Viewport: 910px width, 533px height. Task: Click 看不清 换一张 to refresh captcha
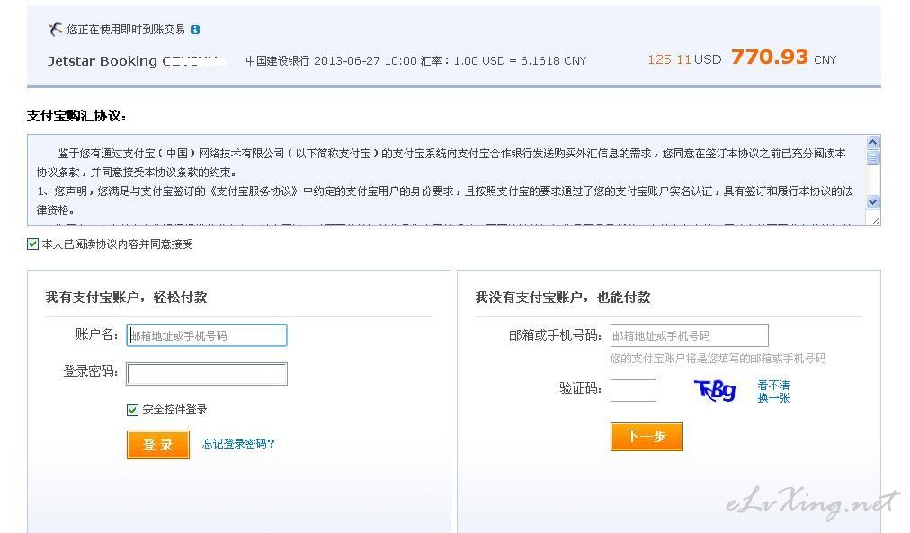[x=773, y=392]
